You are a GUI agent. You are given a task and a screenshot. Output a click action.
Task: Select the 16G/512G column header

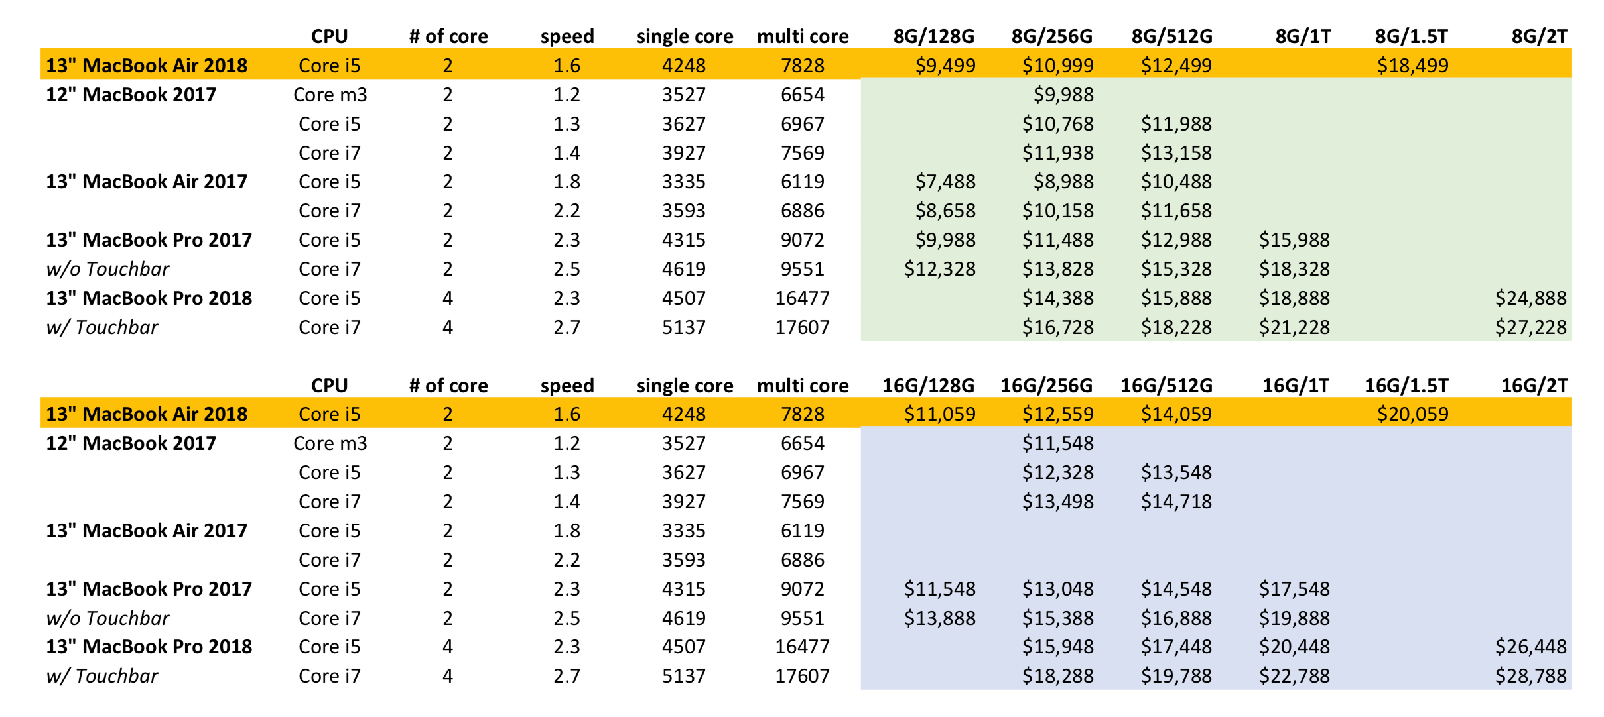[1167, 386]
